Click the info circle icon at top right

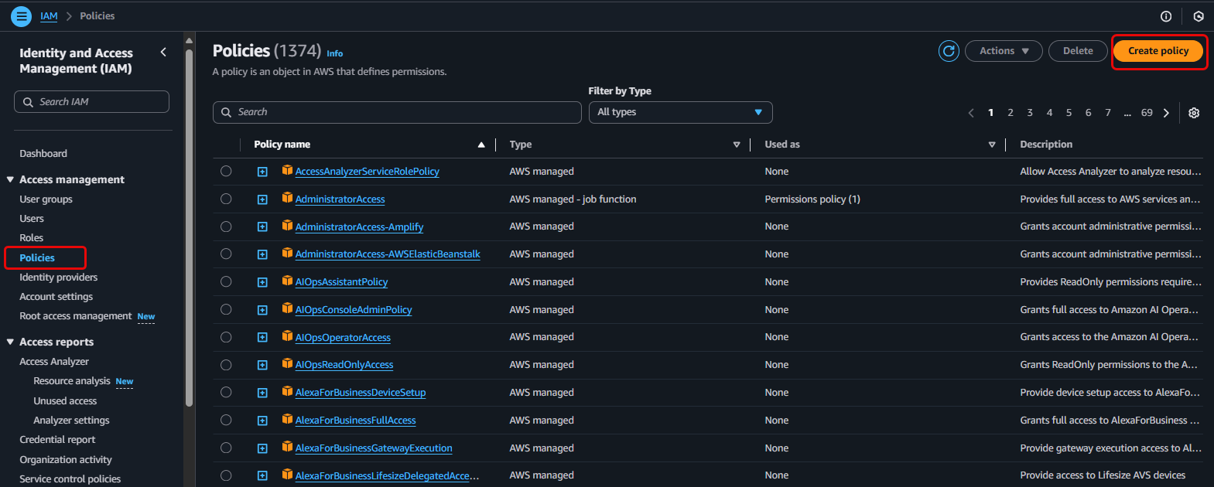pos(1166,16)
